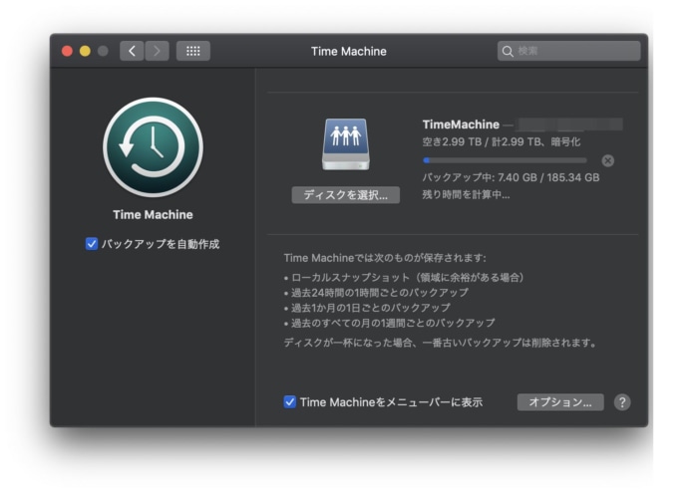
Task: Go back with the left chevron
Action: point(132,51)
